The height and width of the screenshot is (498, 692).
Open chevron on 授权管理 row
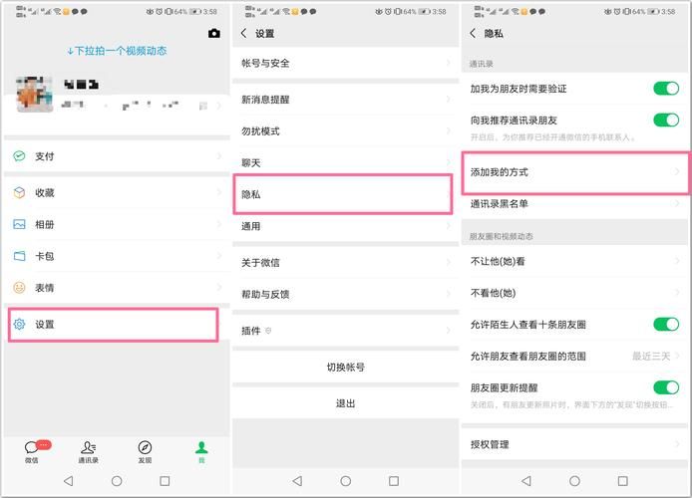677,444
